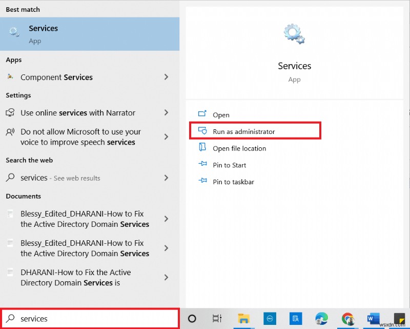Open File Explorer from the taskbar
This screenshot has width=410, height=329.
pyautogui.click(x=244, y=319)
